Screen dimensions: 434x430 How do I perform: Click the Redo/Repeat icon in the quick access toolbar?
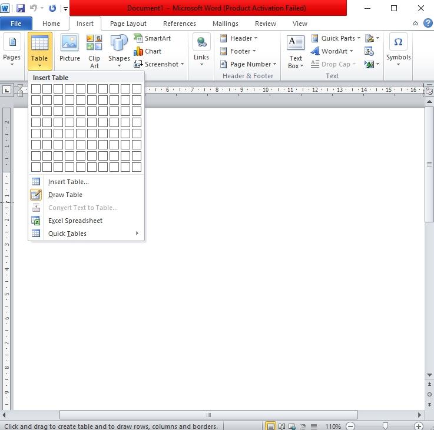click(x=52, y=8)
